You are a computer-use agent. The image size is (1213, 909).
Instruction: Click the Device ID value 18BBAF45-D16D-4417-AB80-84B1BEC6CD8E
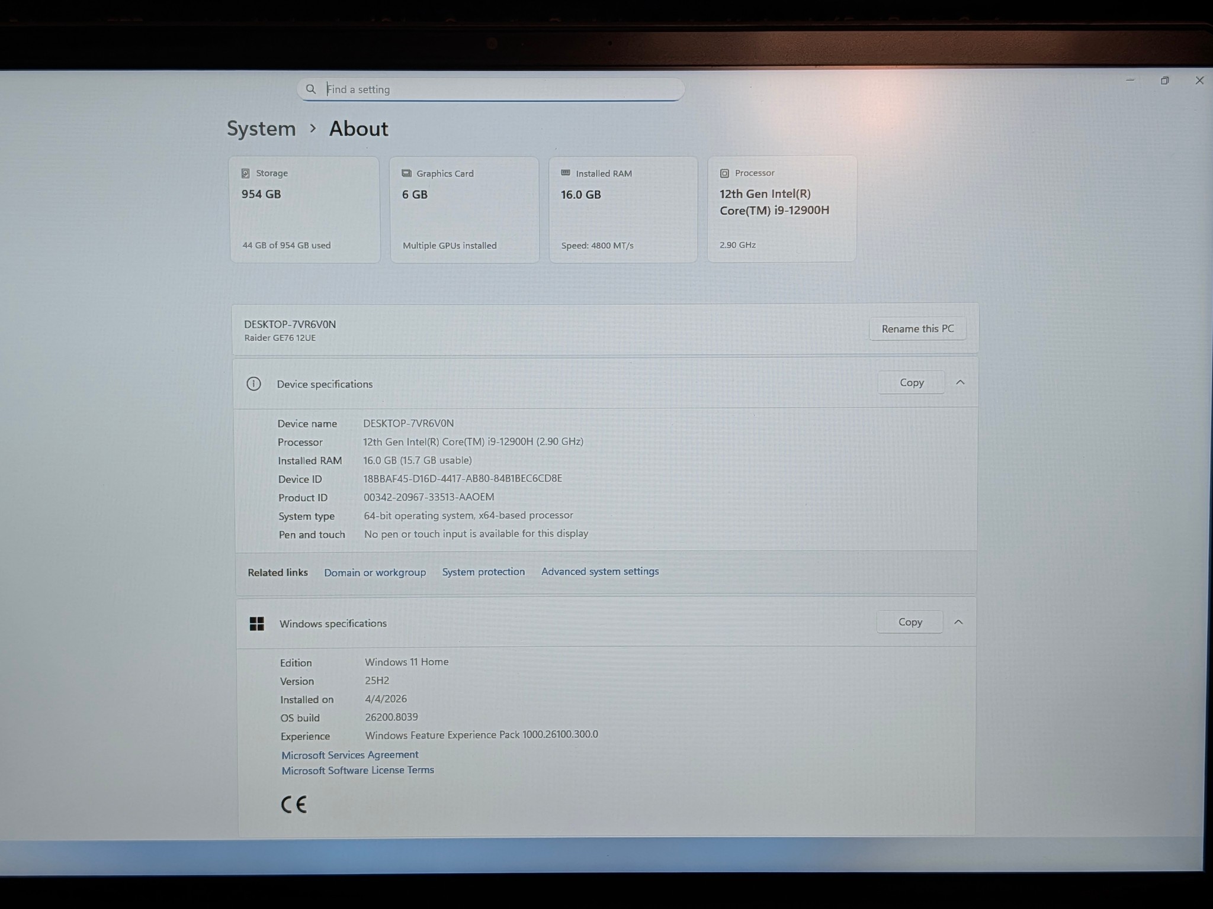coord(463,478)
